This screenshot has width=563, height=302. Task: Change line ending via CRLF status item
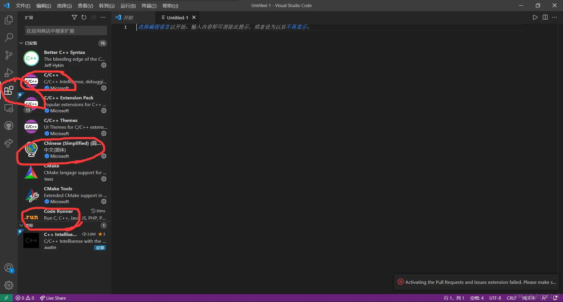pyautogui.click(x=512, y=298)
